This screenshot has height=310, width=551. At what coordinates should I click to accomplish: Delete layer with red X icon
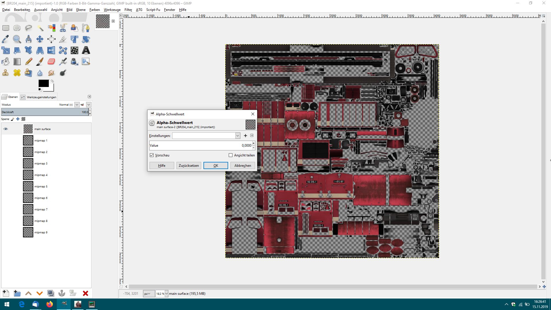(85, 293)
